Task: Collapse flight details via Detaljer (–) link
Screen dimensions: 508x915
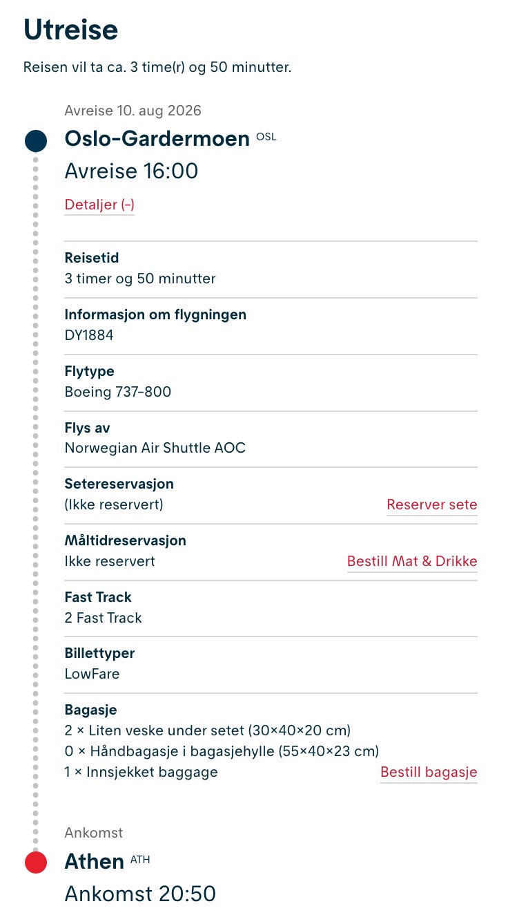Action: [99, 205]
